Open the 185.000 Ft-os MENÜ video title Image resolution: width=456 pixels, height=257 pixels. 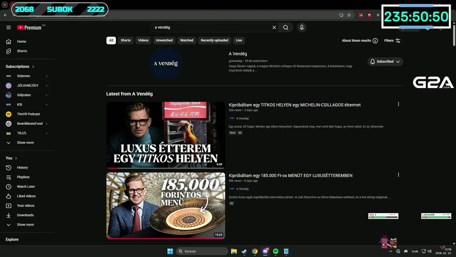pyautogui.click(x=290, y=176)
